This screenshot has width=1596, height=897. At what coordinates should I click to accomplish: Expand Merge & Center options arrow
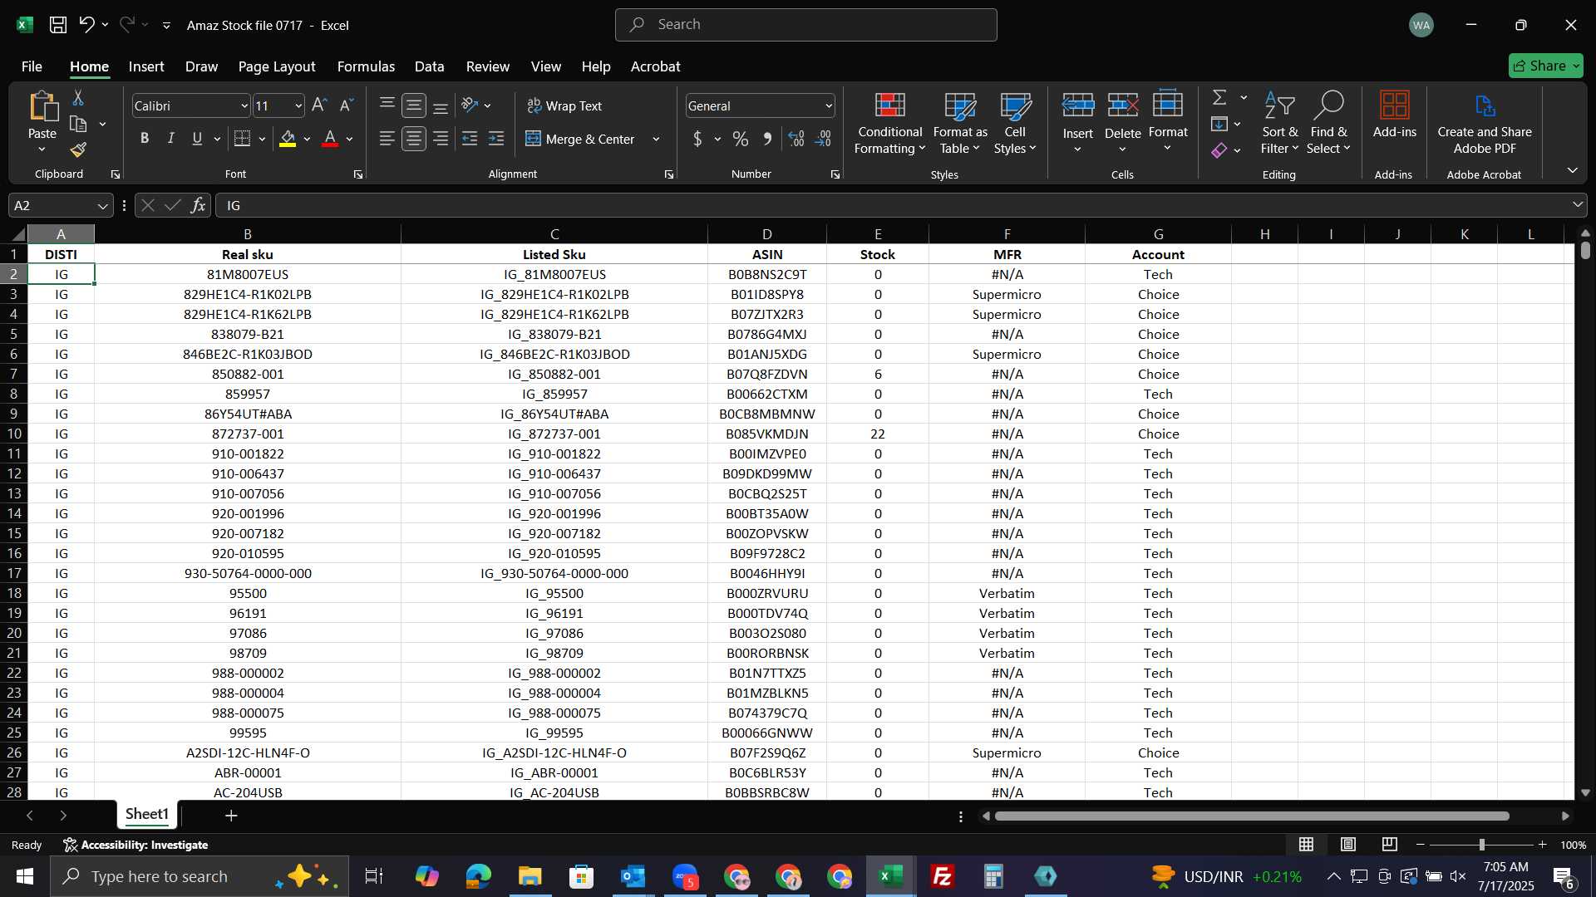pyautogui.click(x=656, y=139)
